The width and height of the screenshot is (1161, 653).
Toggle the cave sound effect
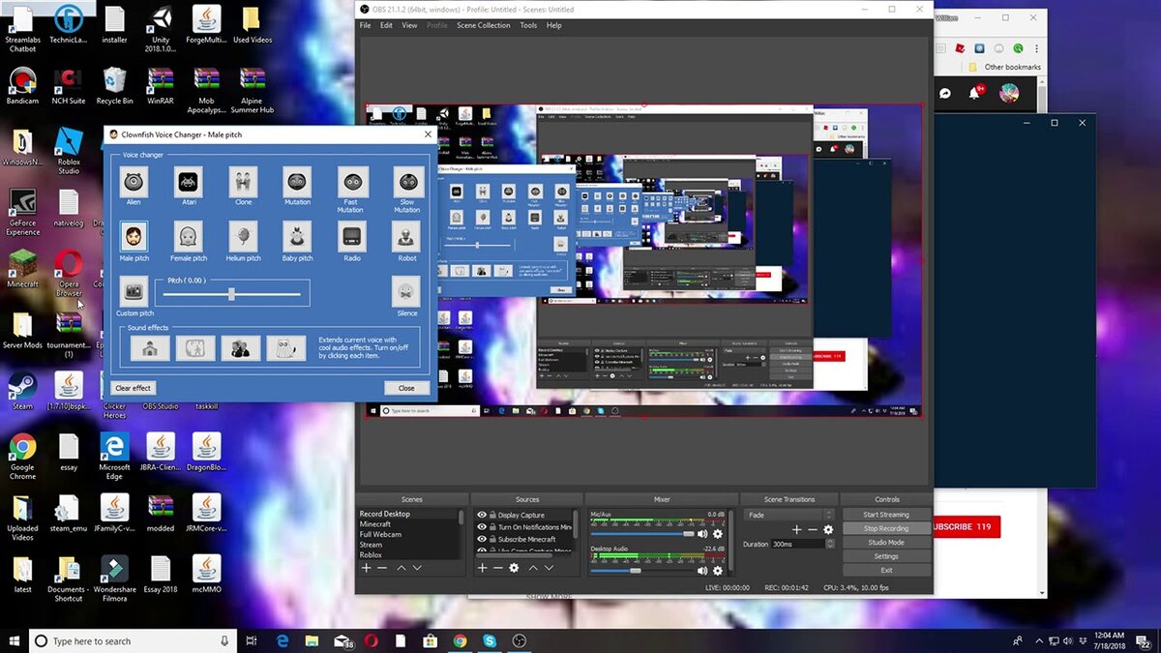(195, 348)
